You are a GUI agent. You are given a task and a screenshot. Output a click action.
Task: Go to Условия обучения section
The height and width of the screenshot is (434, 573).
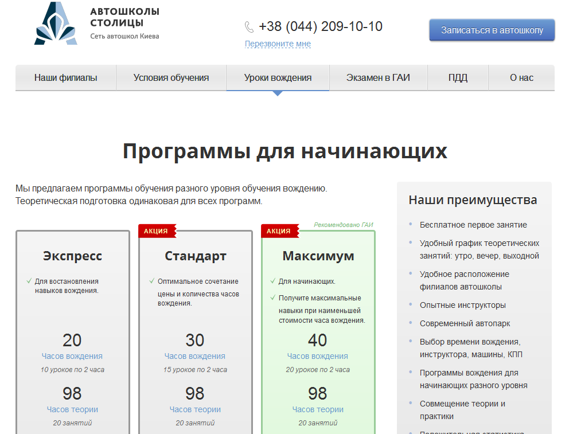click(x=171, y=78)
